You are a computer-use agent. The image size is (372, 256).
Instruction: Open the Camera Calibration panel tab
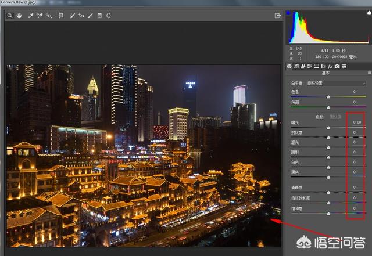(x=337, y=66)
